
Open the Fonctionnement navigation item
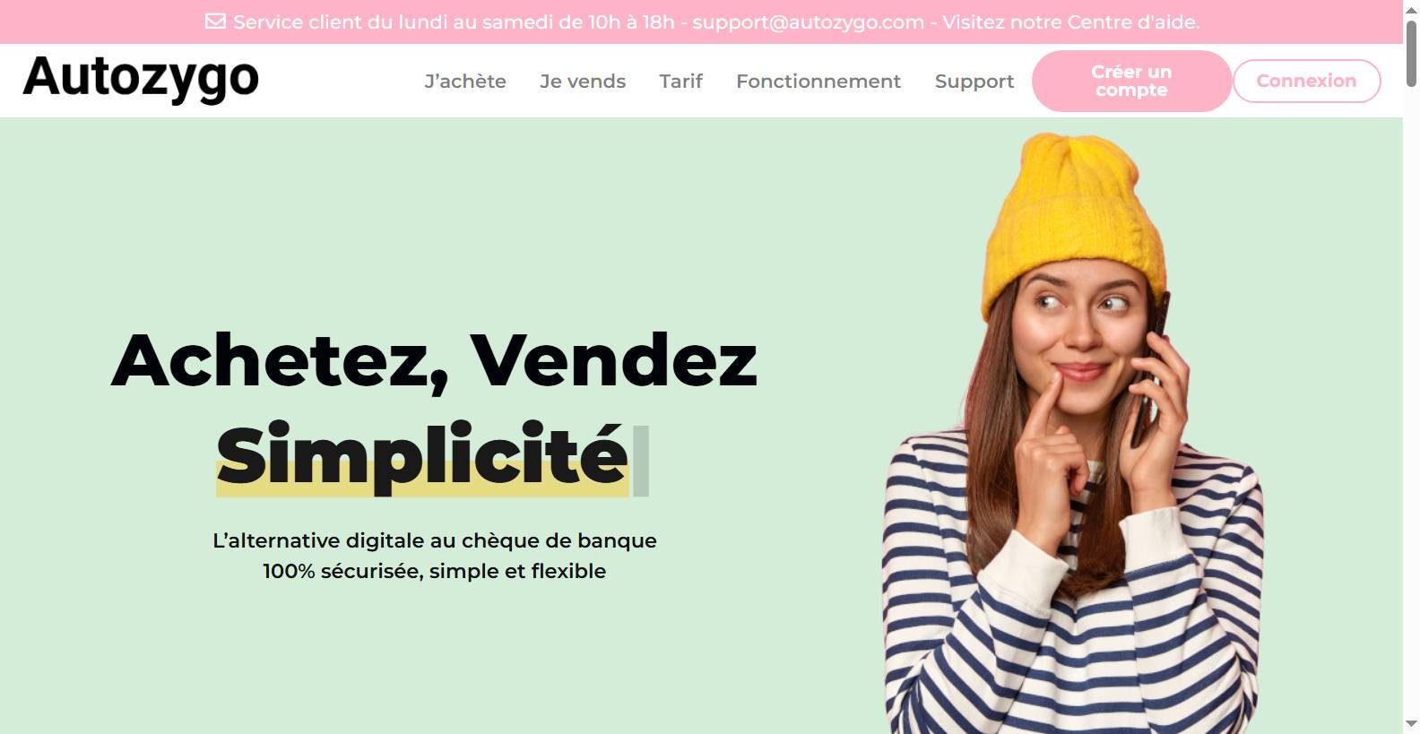coord(818,82)
